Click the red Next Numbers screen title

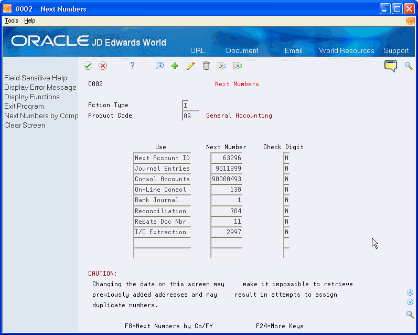click(237, 84)
